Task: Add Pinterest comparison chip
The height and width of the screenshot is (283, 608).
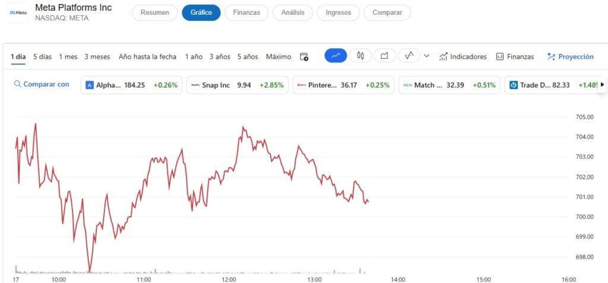Action: pos(343,85)
